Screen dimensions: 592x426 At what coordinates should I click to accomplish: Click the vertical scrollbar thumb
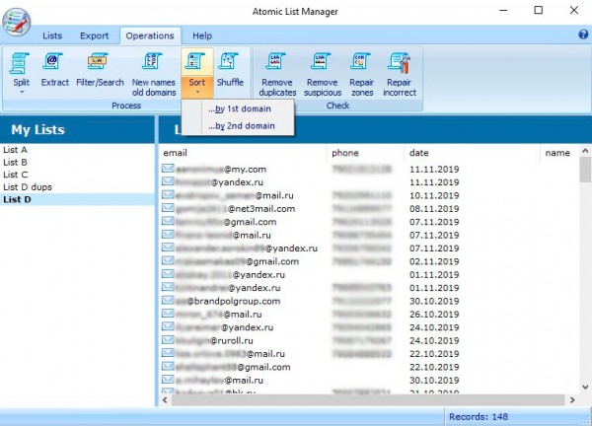coord(585,170)
